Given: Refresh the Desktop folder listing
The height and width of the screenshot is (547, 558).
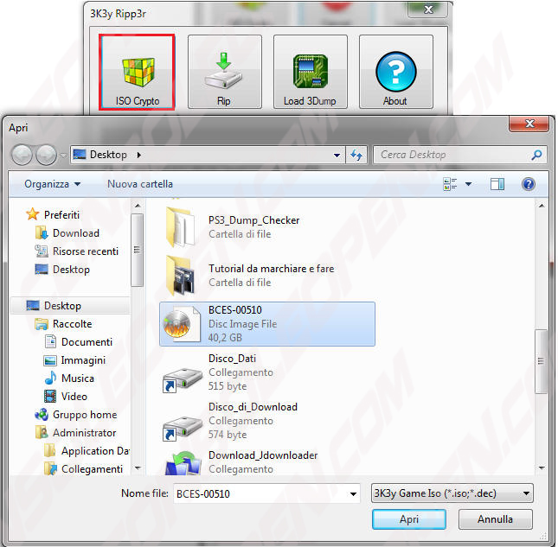Looking at the screenshot, I should pos(356,155).
